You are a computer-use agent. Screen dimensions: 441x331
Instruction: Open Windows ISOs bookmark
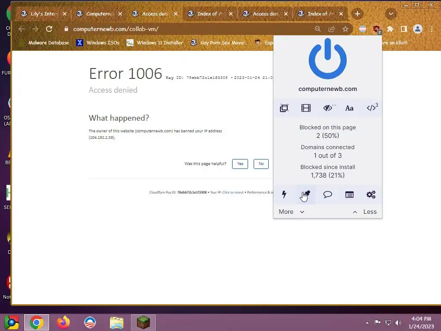coord(98,43)
